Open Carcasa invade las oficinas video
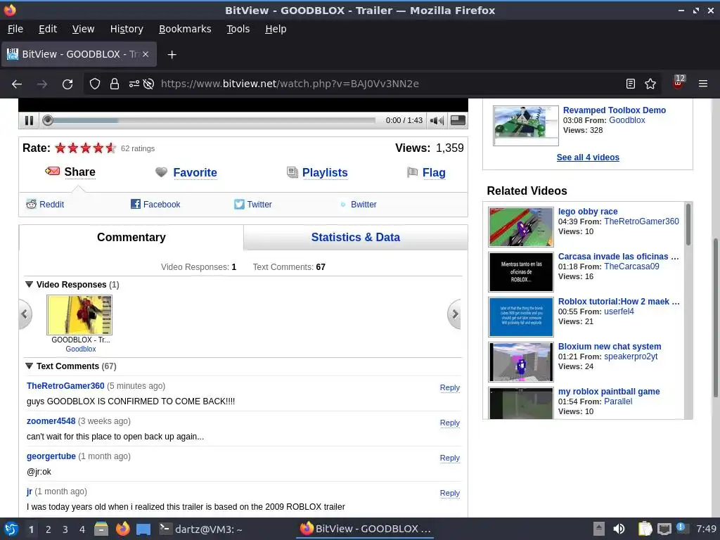Screen dimensions: 720x540 click(618, 256)
